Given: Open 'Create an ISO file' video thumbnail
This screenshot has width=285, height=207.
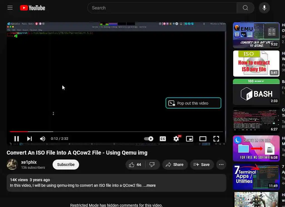Looking at the screenshot, I should [256, 148].
